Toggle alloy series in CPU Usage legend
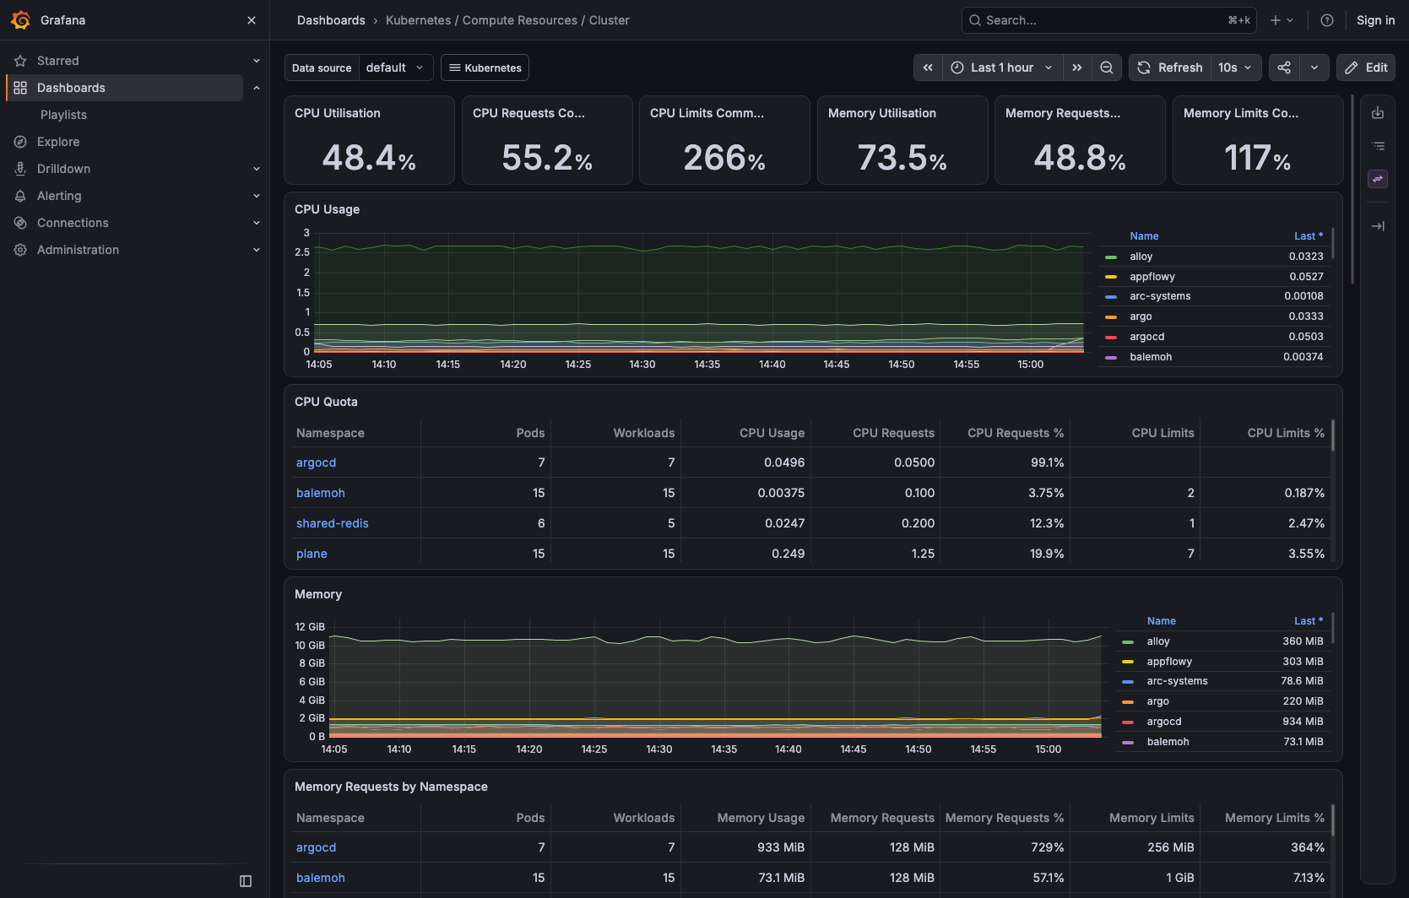 coord(1141,257)
